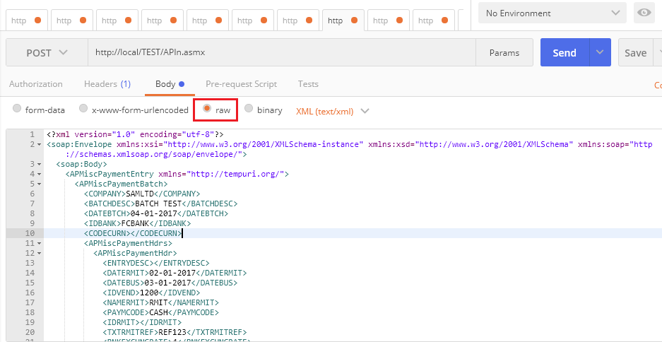
Task: Open the POST method dropdown
Action: point(47,53)
